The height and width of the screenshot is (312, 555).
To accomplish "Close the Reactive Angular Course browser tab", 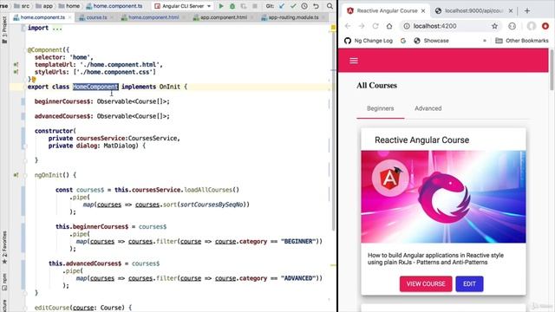I will [423, 11].
